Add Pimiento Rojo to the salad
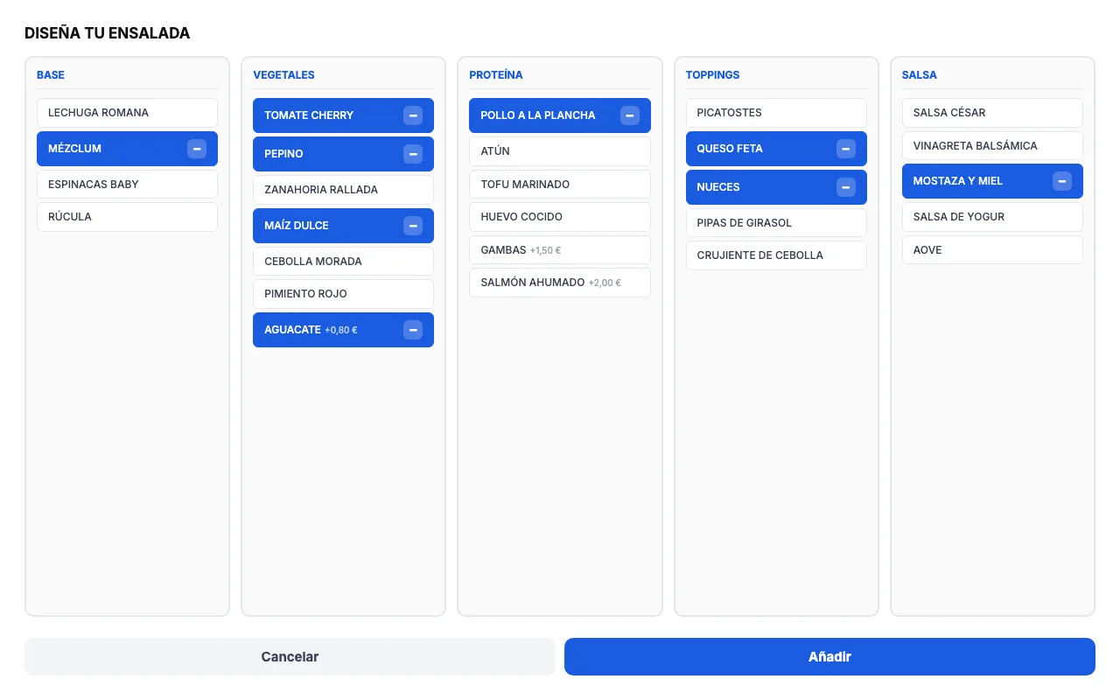Image resolution: width=1120 pixels, height=700 pixels. click(343, 294)
